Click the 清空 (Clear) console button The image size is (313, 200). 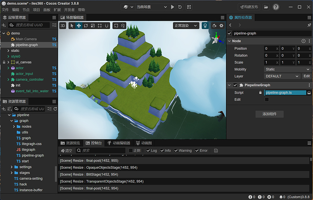[x=67, y=151]
